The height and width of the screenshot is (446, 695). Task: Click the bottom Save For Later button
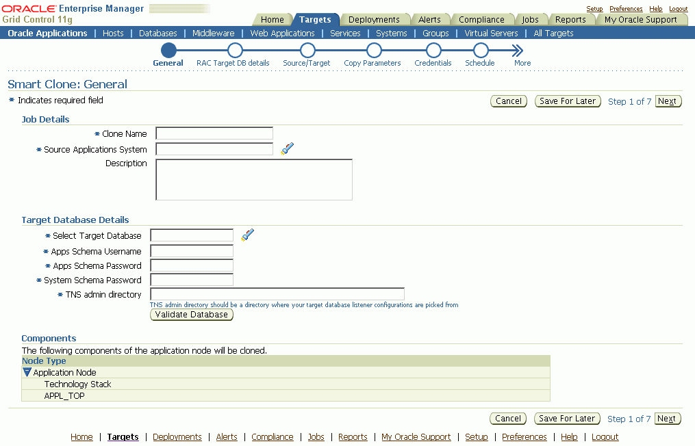coord(567,419)
